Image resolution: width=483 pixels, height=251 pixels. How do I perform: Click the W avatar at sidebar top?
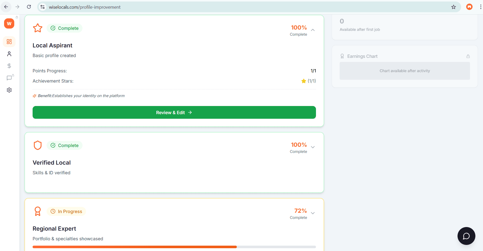coord(9,23)
